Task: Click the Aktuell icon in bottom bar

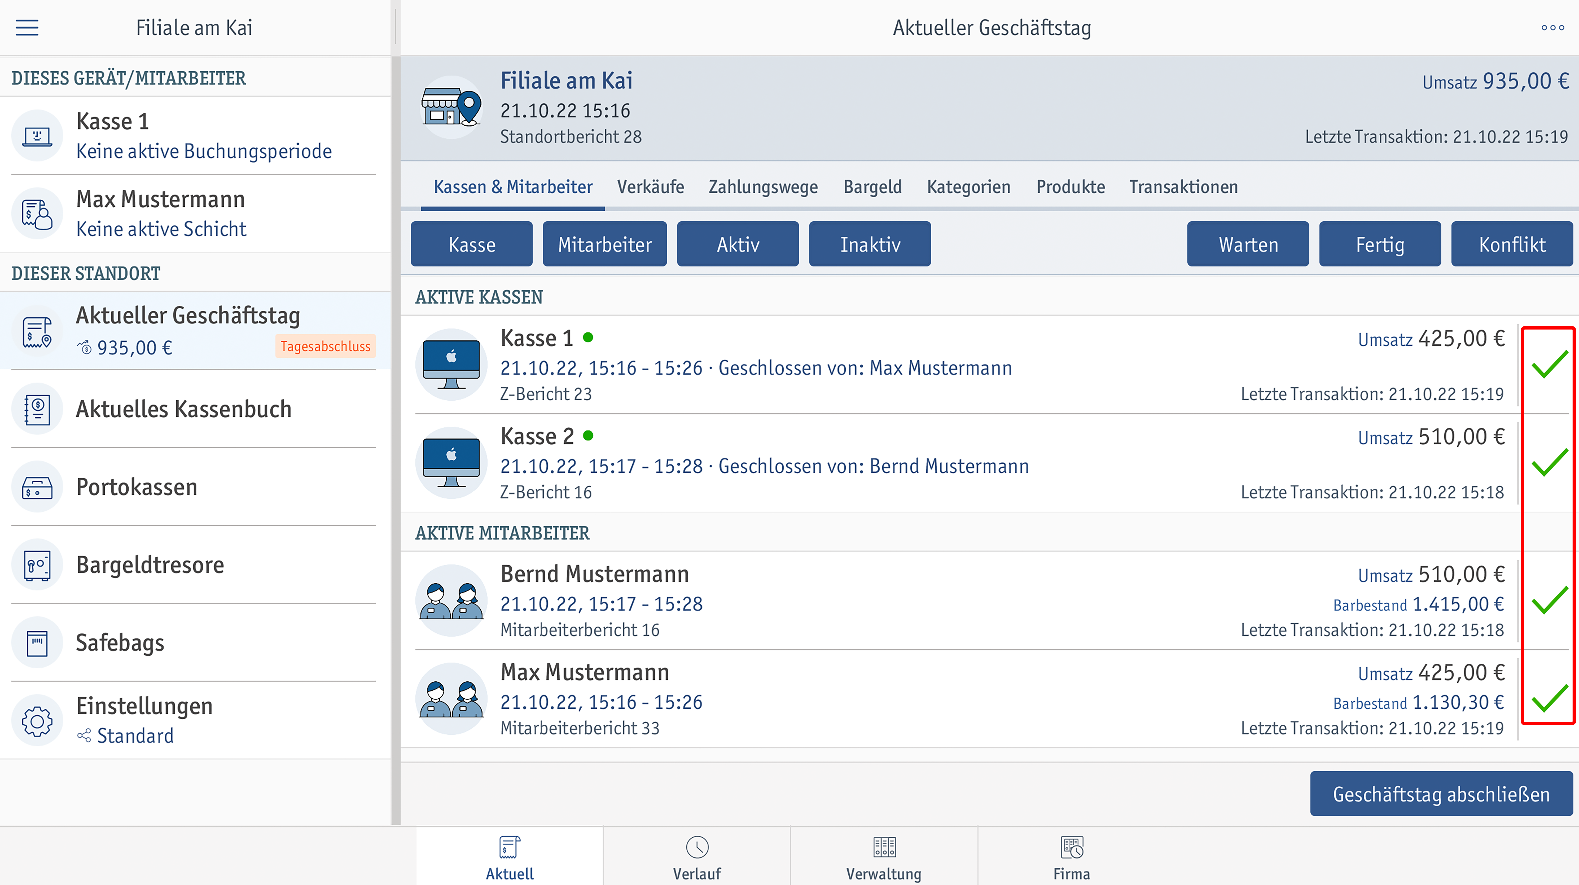Action: pos(509,848)
